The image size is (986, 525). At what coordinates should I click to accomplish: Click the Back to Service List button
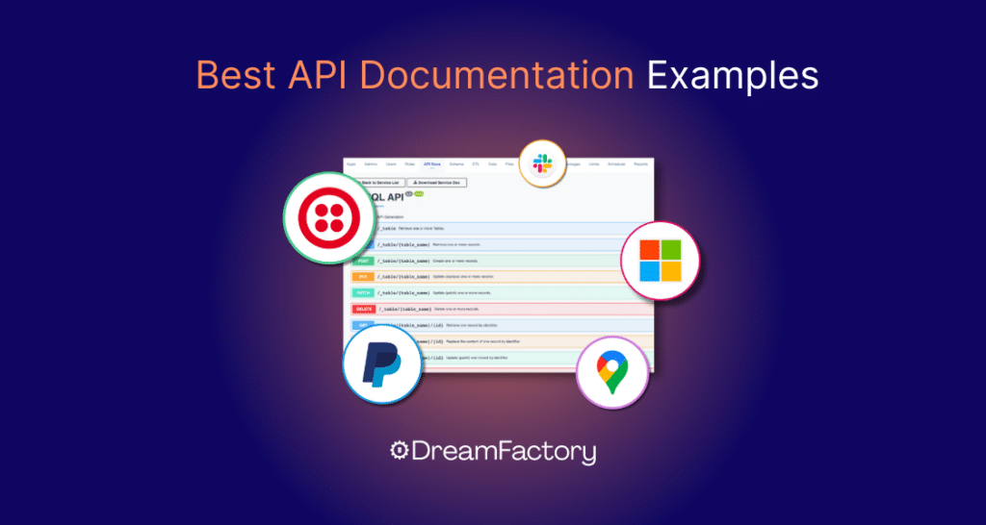(x=377, y=183)
